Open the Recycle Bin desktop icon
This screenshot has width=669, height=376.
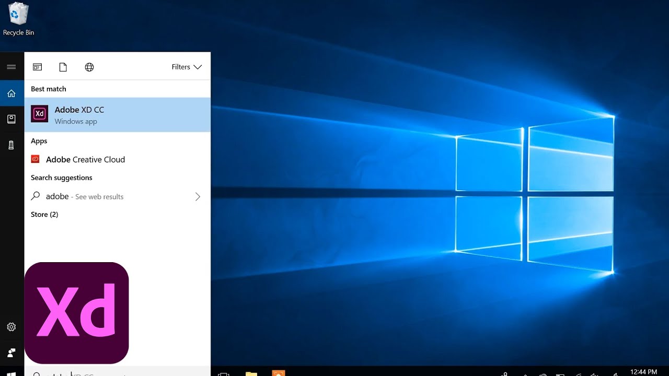[x=18, y=19]
